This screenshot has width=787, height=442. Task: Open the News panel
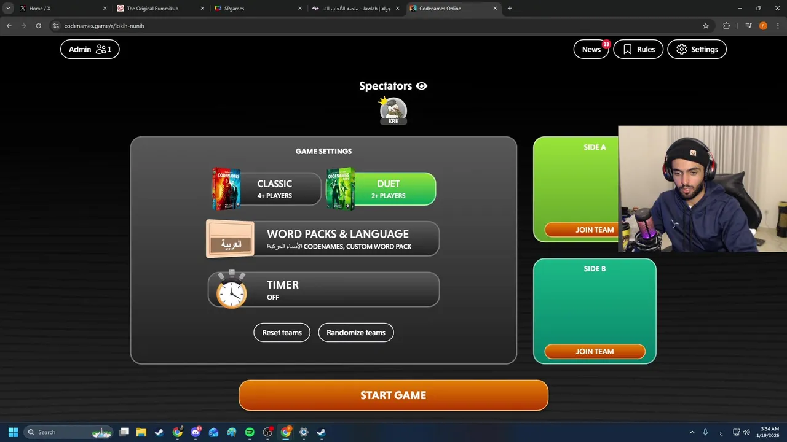click(591, 49)
